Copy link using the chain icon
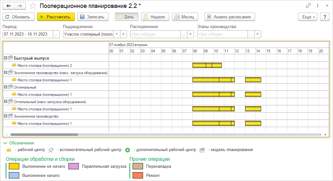Screen dimensions: 333x181 tap(308, 6)
